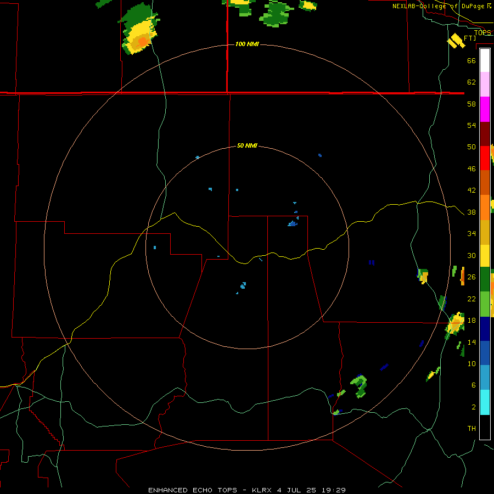Click the white segment of the tops legend

point(485,60)
